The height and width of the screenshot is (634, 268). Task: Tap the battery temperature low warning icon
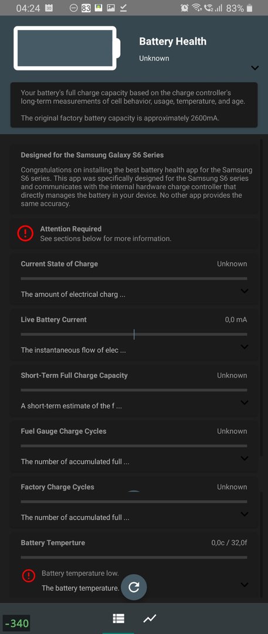(28, 576)
